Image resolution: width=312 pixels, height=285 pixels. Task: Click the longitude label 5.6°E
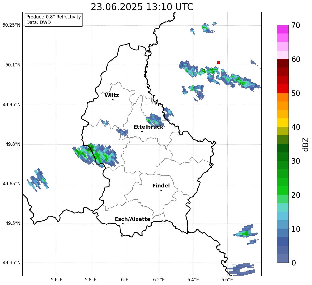(57, 280)
